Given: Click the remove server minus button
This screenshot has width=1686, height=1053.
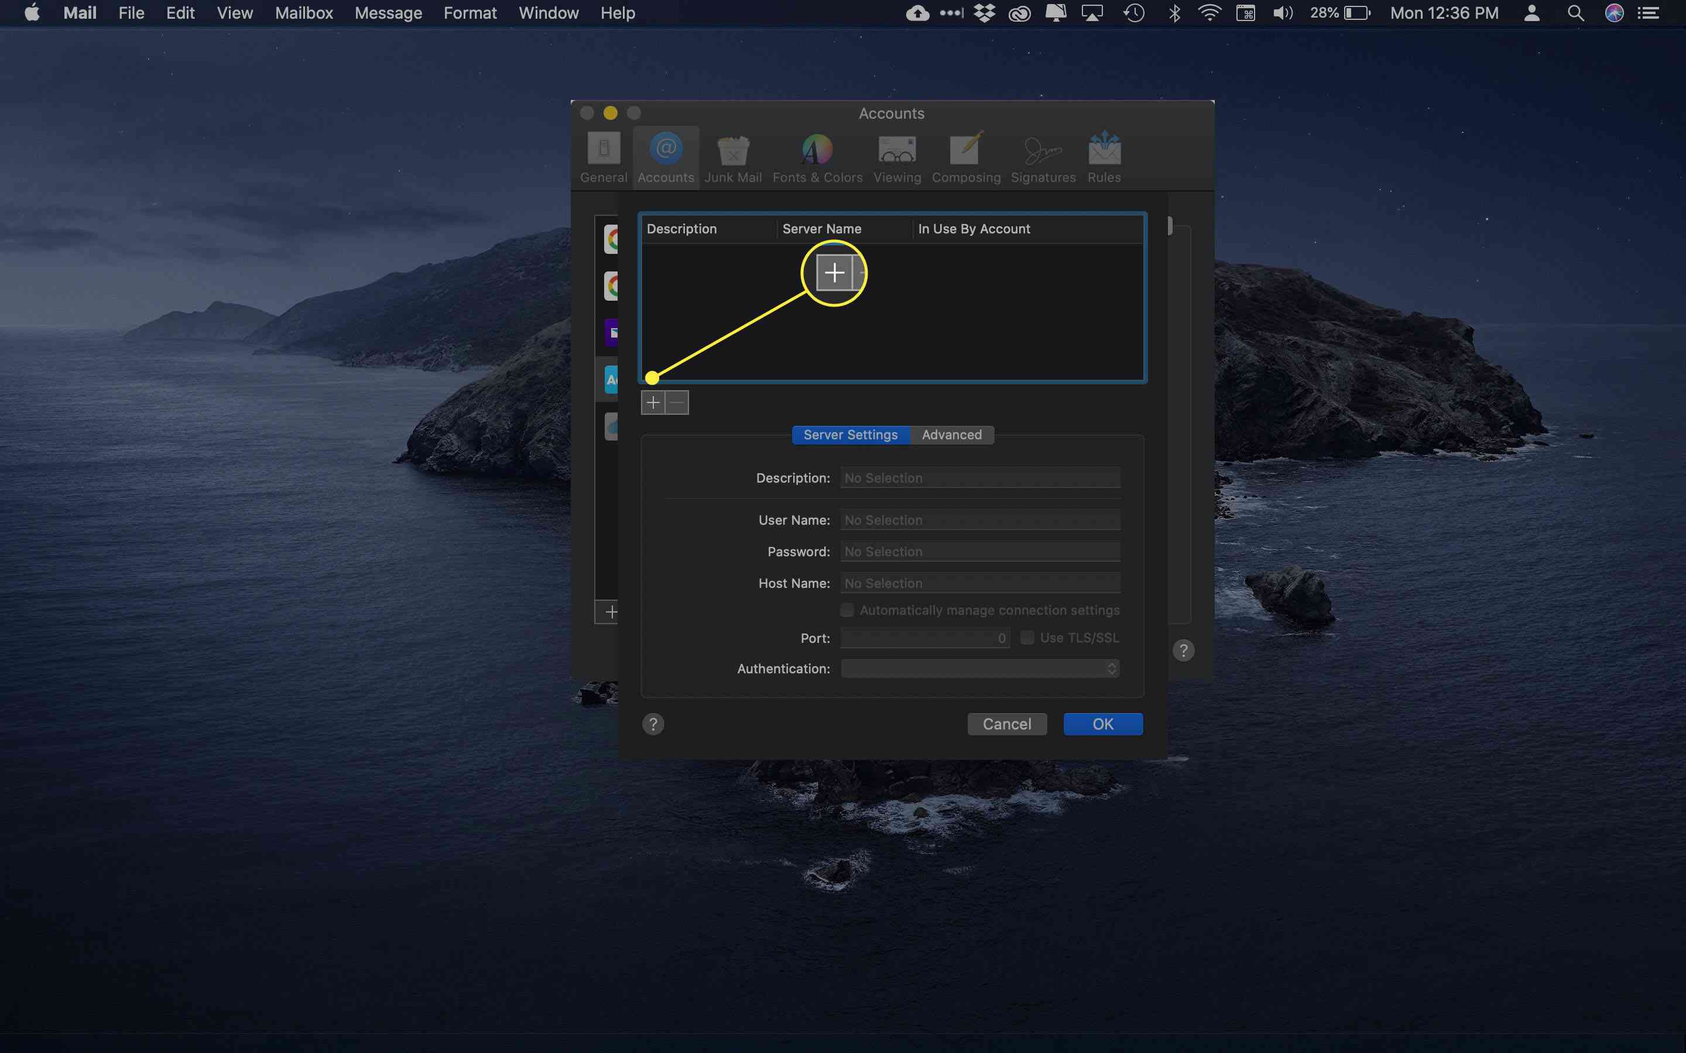Looking at the screenshot, I should click(676, 401).
